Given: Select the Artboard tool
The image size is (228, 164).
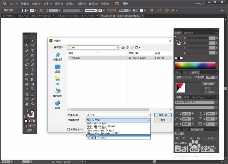Looking at the screenshot, I should [x=27, y=99].
